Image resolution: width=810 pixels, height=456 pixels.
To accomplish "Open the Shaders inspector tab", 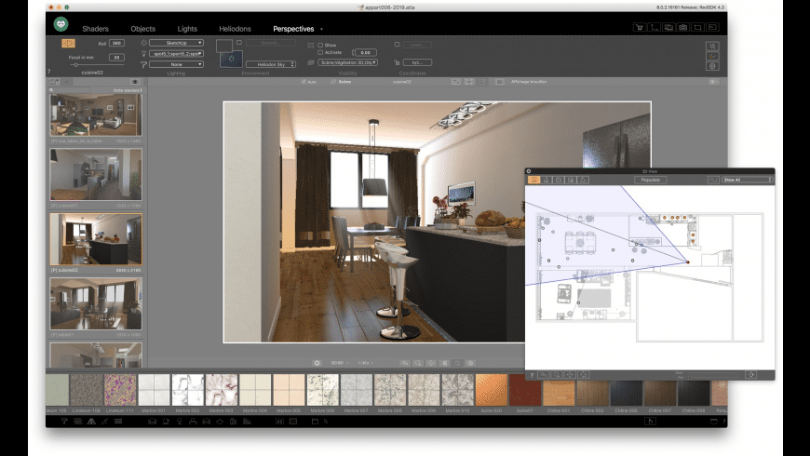I will click(x=95, y=29).
